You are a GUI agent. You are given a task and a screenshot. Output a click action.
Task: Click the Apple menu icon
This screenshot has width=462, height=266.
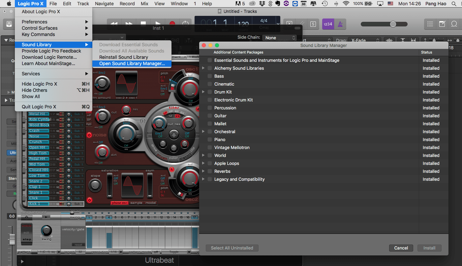9,4
